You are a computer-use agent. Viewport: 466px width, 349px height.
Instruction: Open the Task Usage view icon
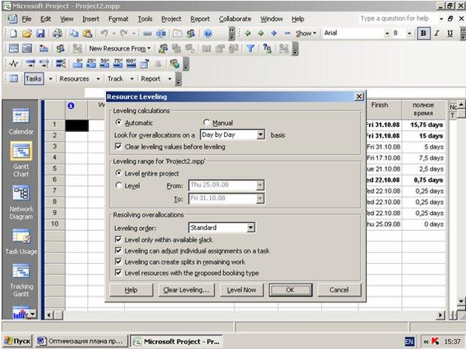pos(21,236)
